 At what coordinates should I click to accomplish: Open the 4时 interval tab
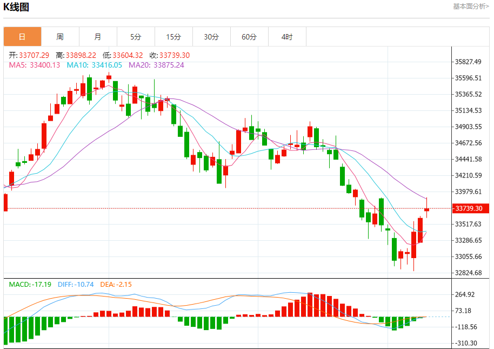pyautogui.click(x=287, y=37)
